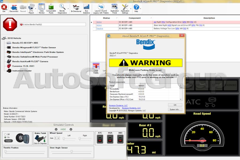
Task: Toggle the ATC switch
Action: pos(100,139)
